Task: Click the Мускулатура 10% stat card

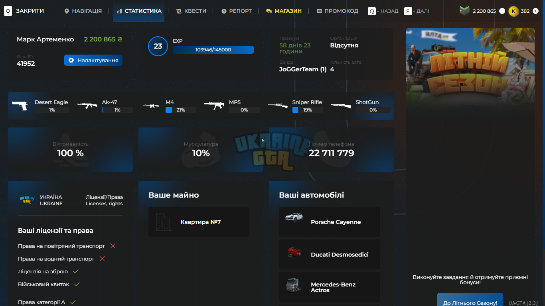Action: (201, 149)
